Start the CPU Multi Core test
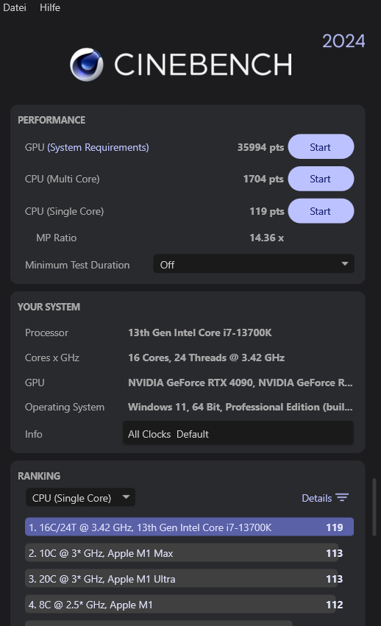The height and width of the screenshot is (626, 381). tap(321, 179)
